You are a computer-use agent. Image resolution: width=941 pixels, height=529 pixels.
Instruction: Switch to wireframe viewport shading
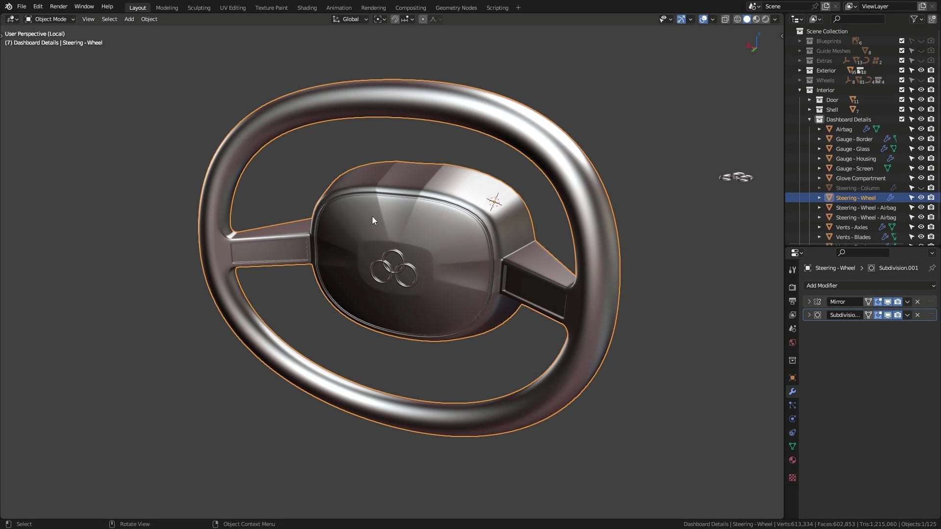coord(738,19)
